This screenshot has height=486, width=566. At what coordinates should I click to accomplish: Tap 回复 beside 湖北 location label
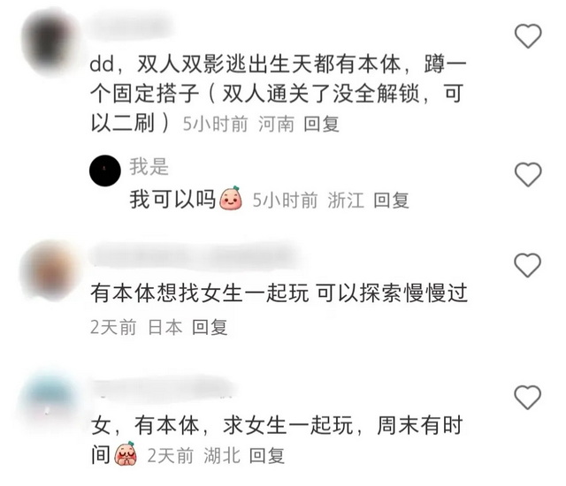click(x=267, y=456)
